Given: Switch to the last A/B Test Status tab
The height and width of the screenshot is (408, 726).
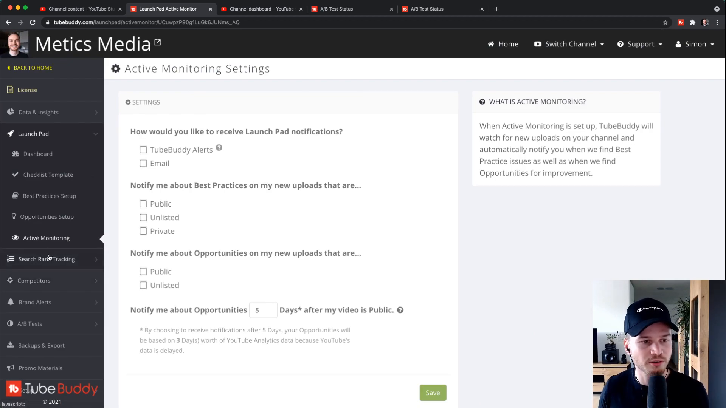Looking at the screenshot, I should point(442,9).
